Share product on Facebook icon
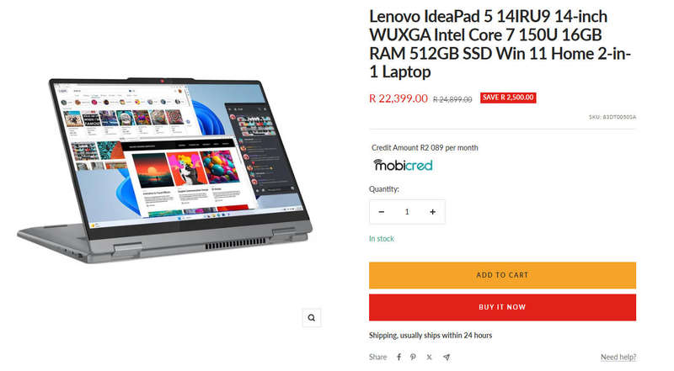Screen dimensions: 674x371 [399, 357]
